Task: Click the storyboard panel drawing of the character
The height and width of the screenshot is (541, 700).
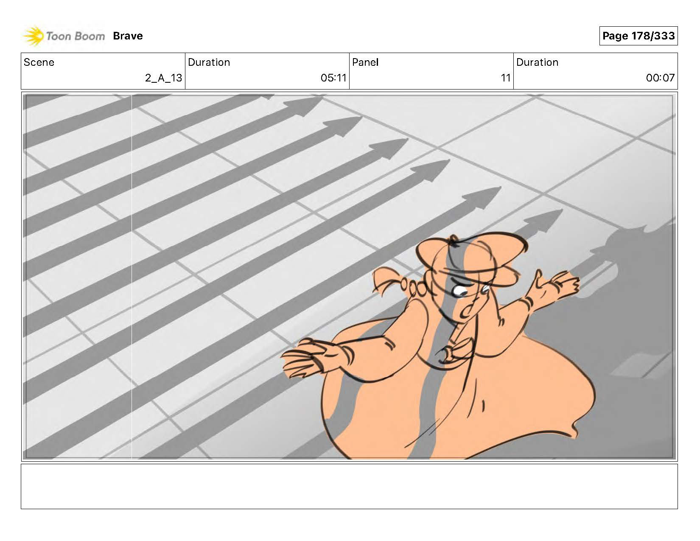Action: [x=349, y=277]
